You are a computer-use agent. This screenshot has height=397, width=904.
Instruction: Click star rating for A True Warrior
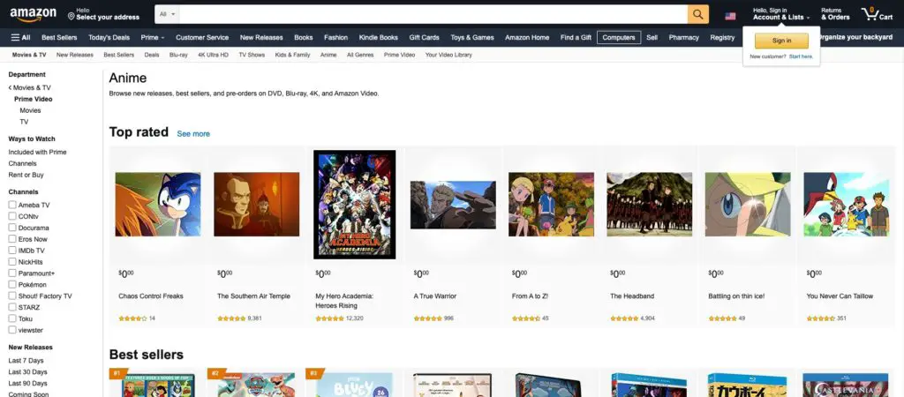coord(428,318)
